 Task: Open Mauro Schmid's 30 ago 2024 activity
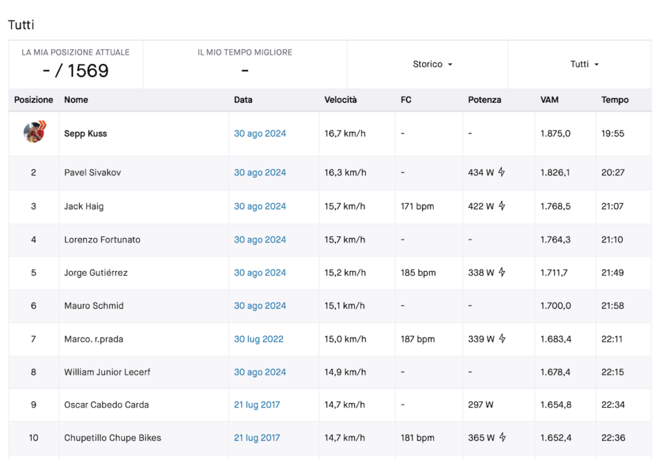(260, 305)
